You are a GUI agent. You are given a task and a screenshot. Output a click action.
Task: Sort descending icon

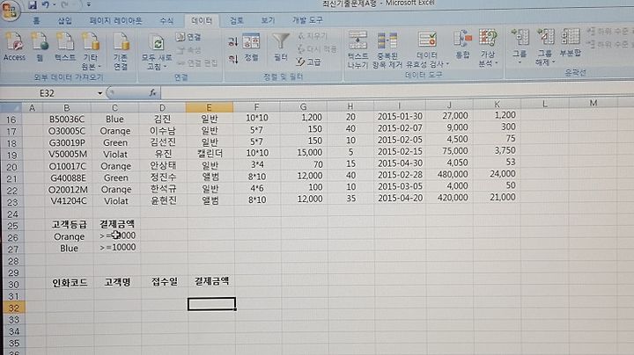click(232, 59)
